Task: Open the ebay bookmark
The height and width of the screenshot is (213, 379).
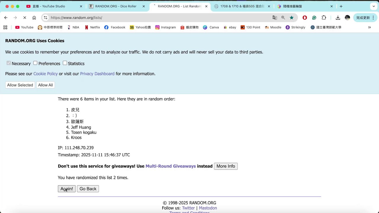Action: pyautogui.click(x=230, y=27)
